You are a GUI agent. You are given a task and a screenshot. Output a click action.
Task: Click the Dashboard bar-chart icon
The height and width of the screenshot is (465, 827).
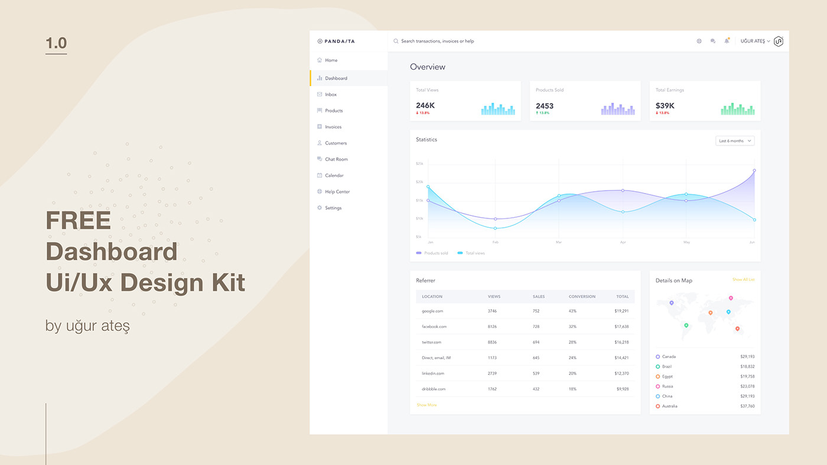pos(320,78)
